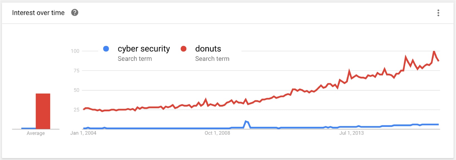The image size is (456, 160).
Task: Open the three-dot more options menu
Action: coord(438,13)
